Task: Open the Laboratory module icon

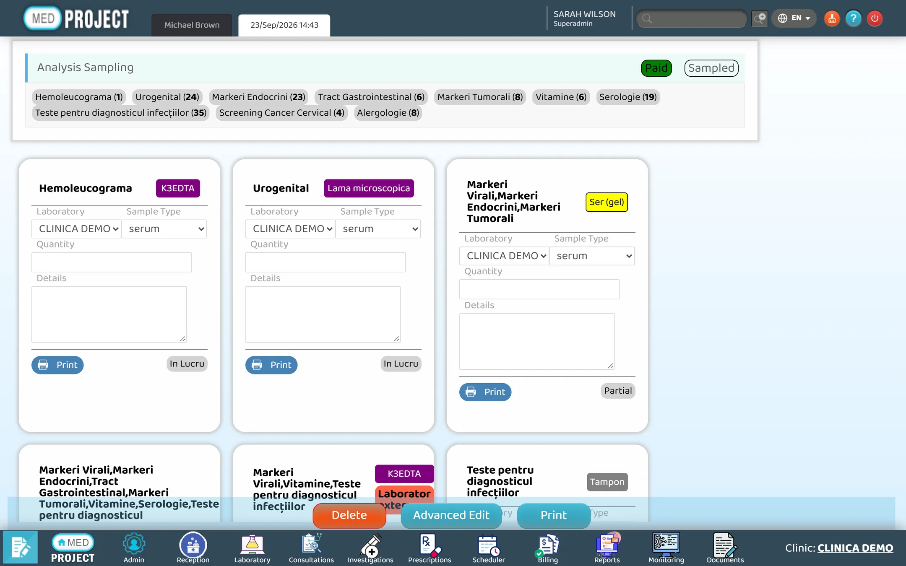Action: (x=252, y=548)
